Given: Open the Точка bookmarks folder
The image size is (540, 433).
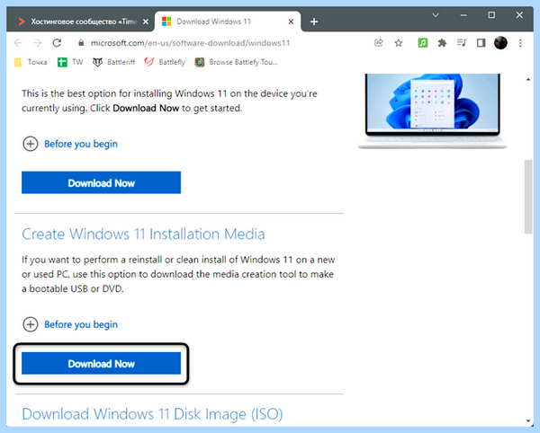Looking at the screenshot, I should click(31, 62).
